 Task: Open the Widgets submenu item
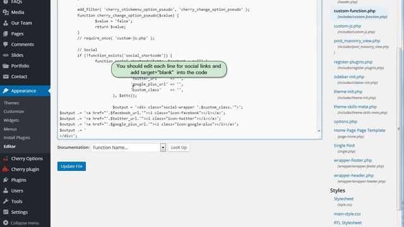click(x=11, y=120)
